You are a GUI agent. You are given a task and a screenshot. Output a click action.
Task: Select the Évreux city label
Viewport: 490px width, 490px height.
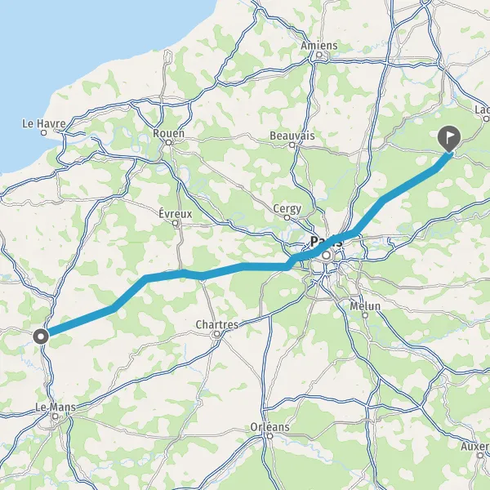click(176, 214)
